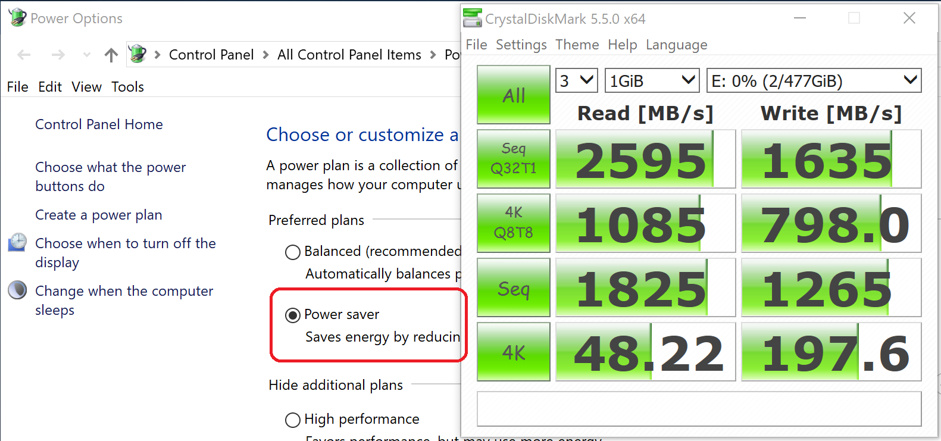Run the Seq Q32T1 benchmark test
This screenshot has width=941, height=441.
point(513,159)
